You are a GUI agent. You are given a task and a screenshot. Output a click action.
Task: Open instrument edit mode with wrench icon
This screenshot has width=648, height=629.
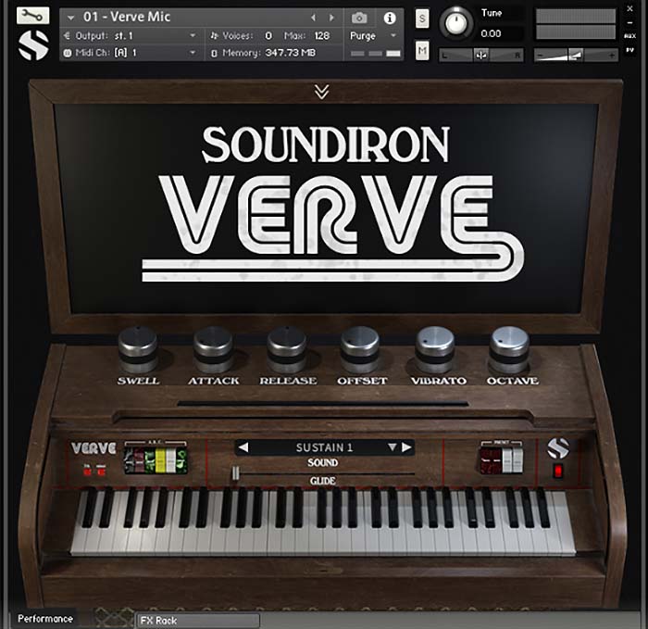click(x=32, y=16)
